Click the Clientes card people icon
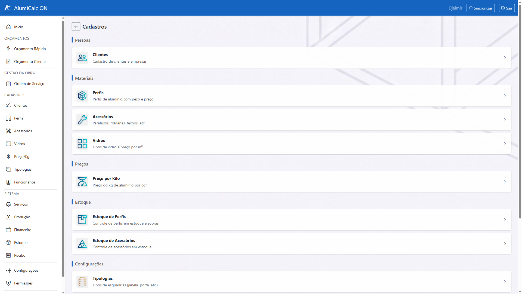The image size is (522, 294). tap(82, 58)
